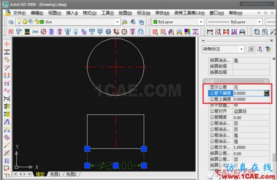The width and height of the screenshot is (277, 180).
Task: Click the 公差上偏差 value field
Action: pos(252,99)
